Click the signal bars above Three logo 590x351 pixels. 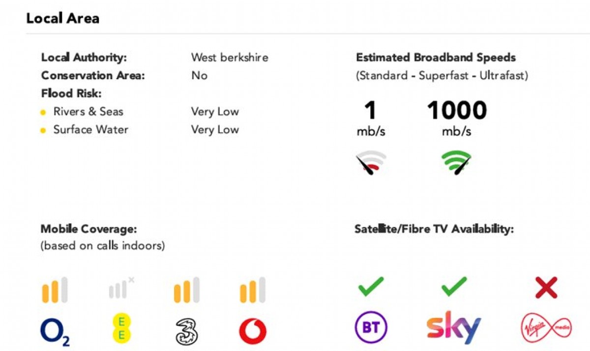tap(187, 290)
